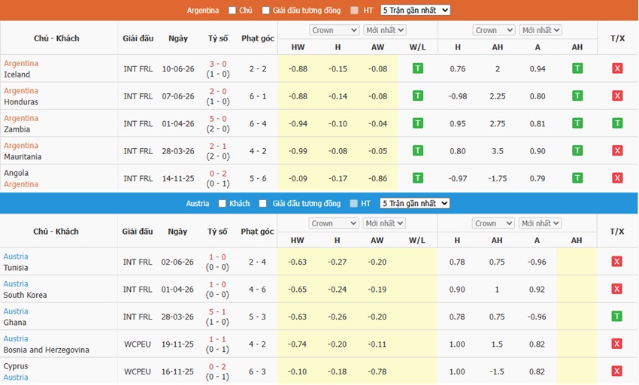
Task: Click AH green T icon in Iceland row
Action: 577,68
